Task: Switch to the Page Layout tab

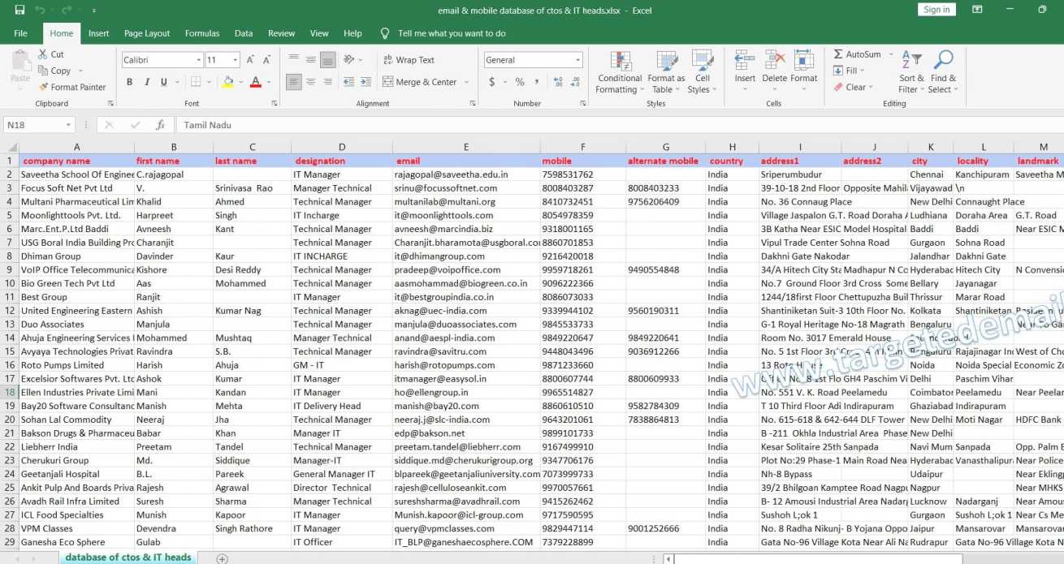Action: tap(147, 33)
